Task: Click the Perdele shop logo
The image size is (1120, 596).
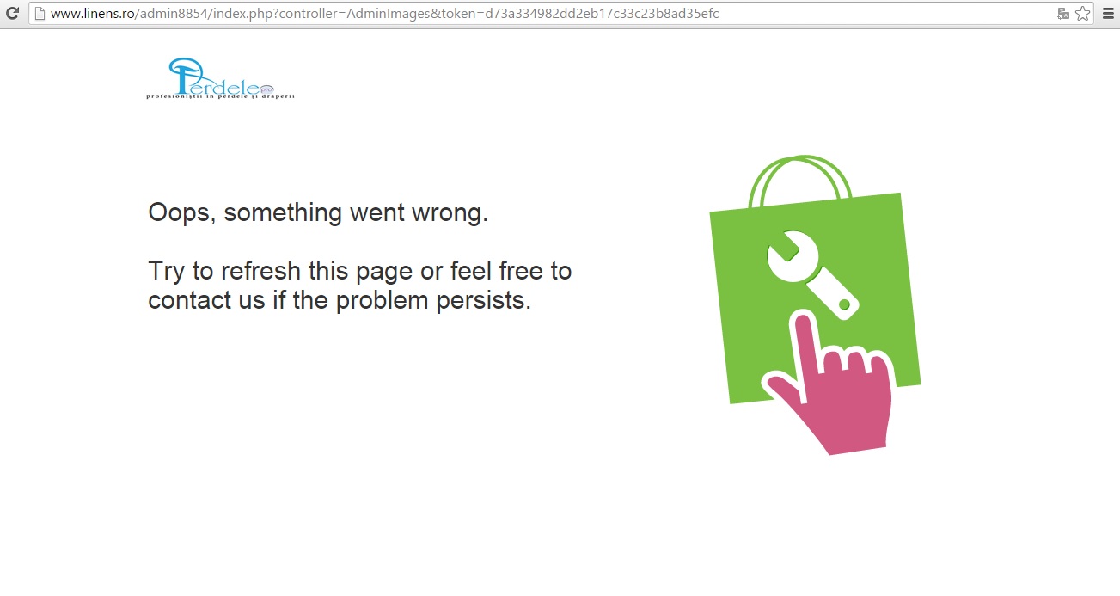Action: (x=221, y=78)
